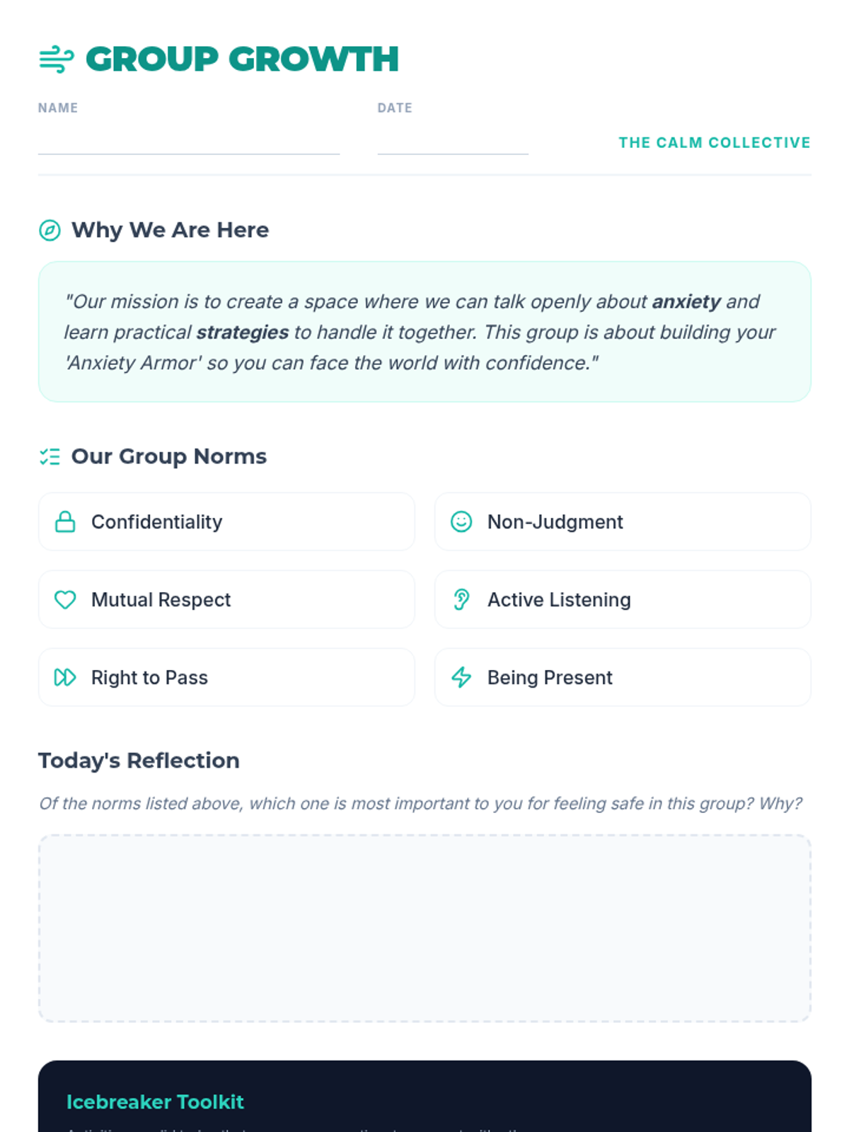Viewport: 849px width, 1132px height.
Task: Click the Icebreaker Toolkit heading
Action: click(x=155, y=1102)
